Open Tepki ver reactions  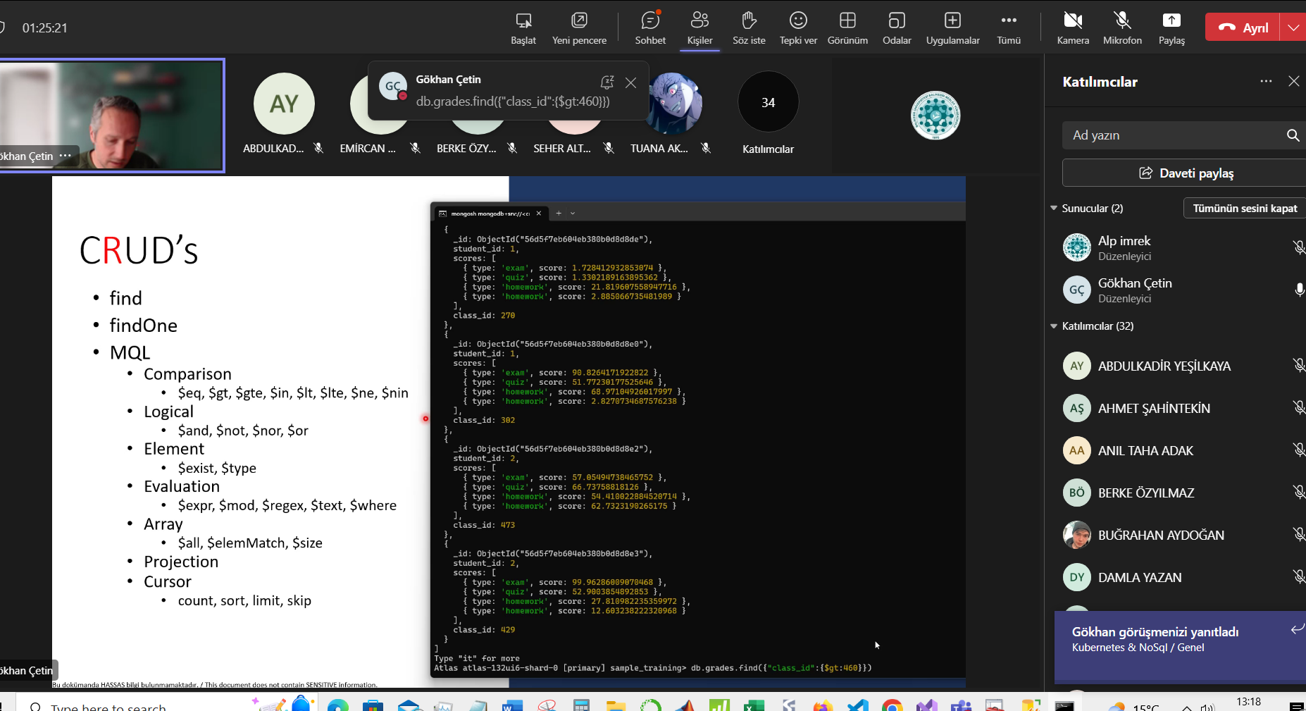pyautogui.click(x=798, y=28)
